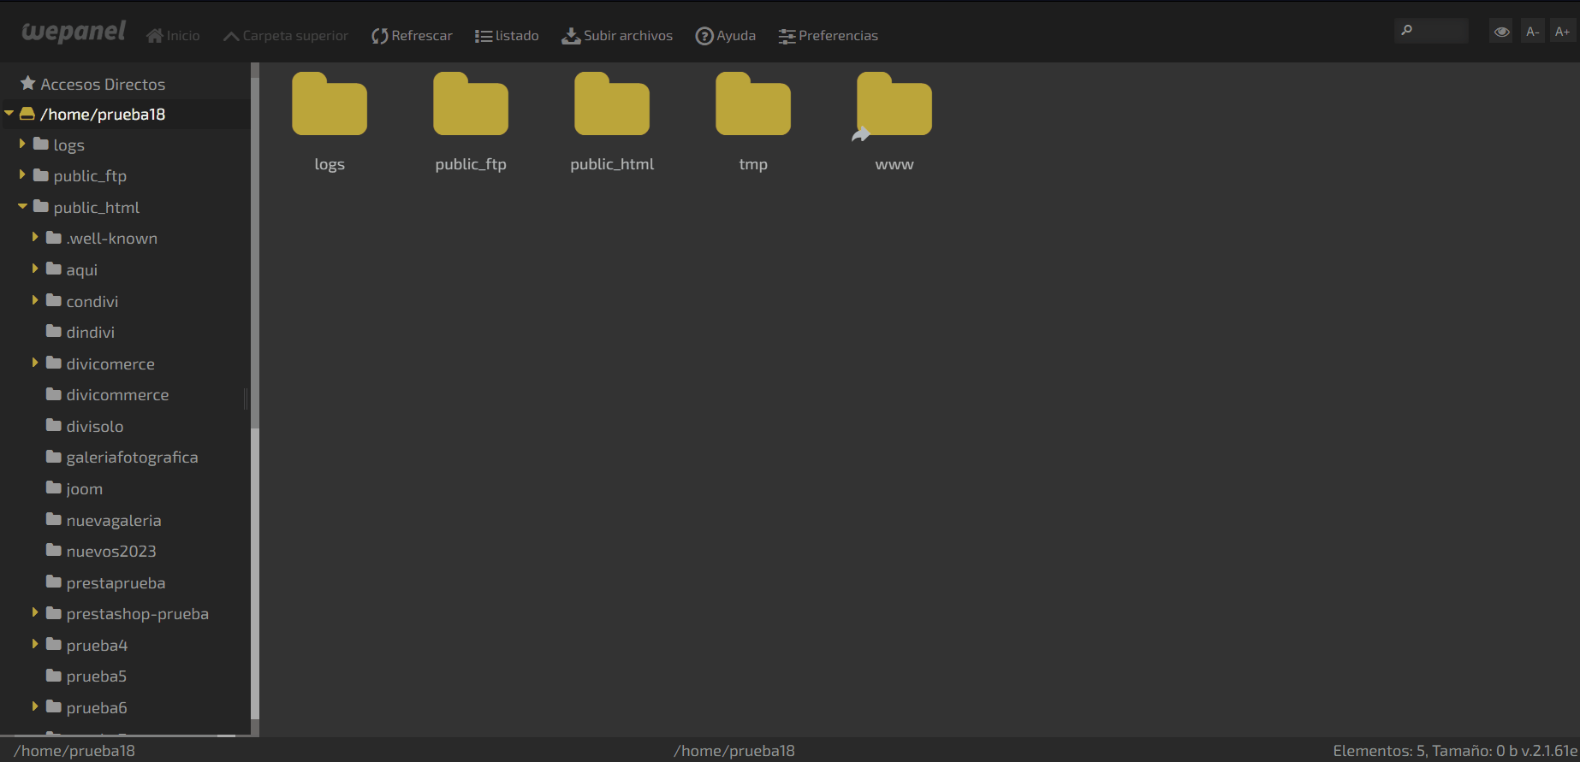
Task: Increase font size with A+ button
Action: point(1562,32)
